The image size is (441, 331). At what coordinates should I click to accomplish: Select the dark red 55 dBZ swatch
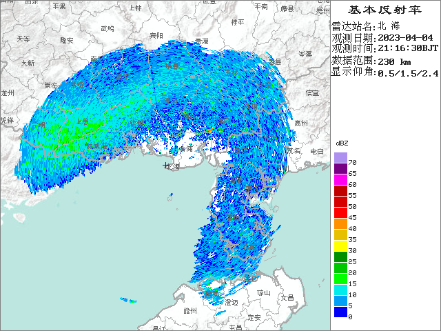pos(340,190)
